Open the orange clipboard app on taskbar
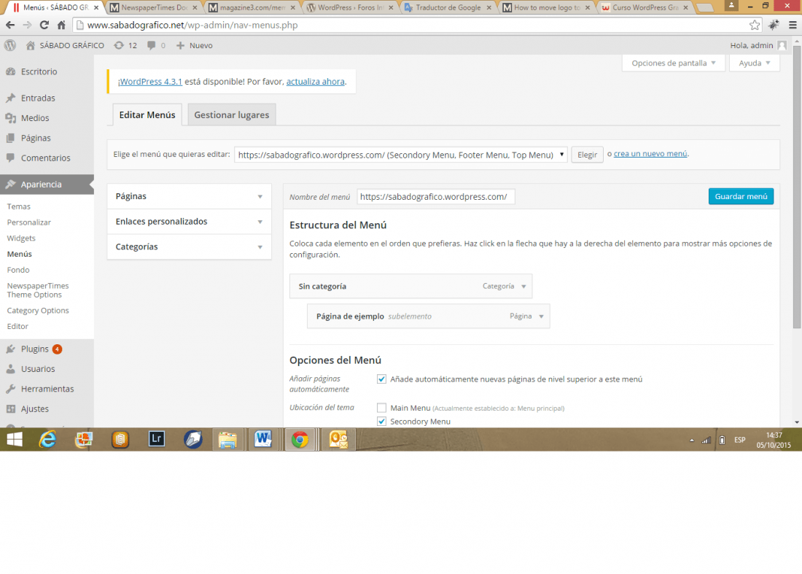The width and height of the screenshot is (802, 574). point(120,440)
